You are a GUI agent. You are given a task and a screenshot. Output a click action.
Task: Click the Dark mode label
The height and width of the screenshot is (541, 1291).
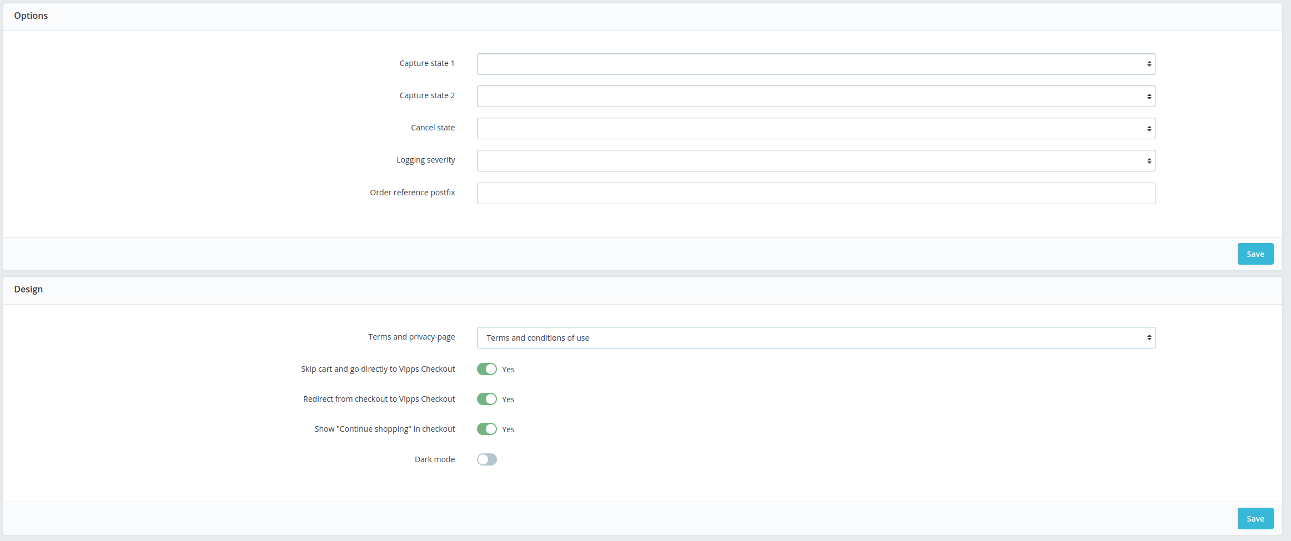click(434, 459)
